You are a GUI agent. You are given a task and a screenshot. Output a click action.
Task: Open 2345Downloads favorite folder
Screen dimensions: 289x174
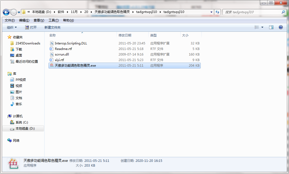[28, 43]
